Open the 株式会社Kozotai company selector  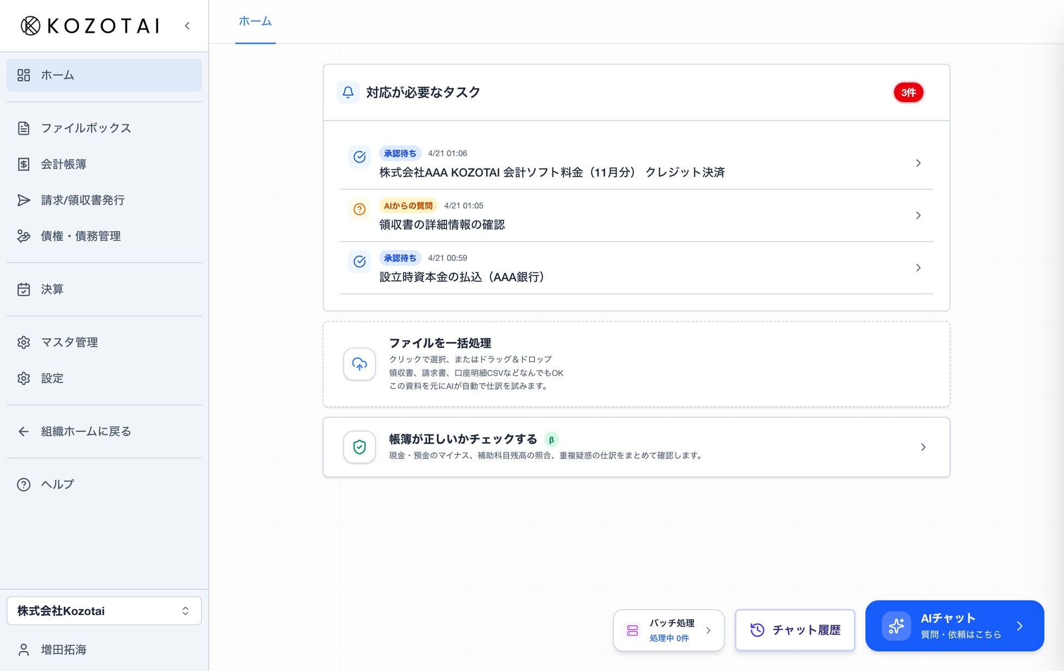[x=104, y=610]
